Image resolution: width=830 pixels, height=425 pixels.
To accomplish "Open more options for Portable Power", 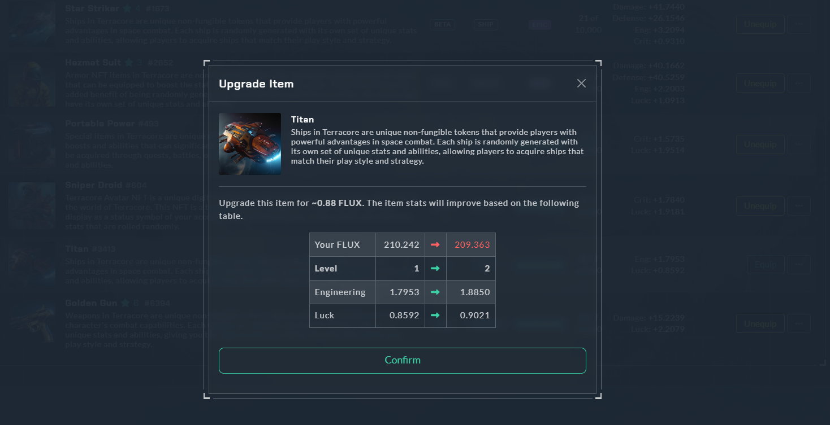I will click(x=799, y=144).
